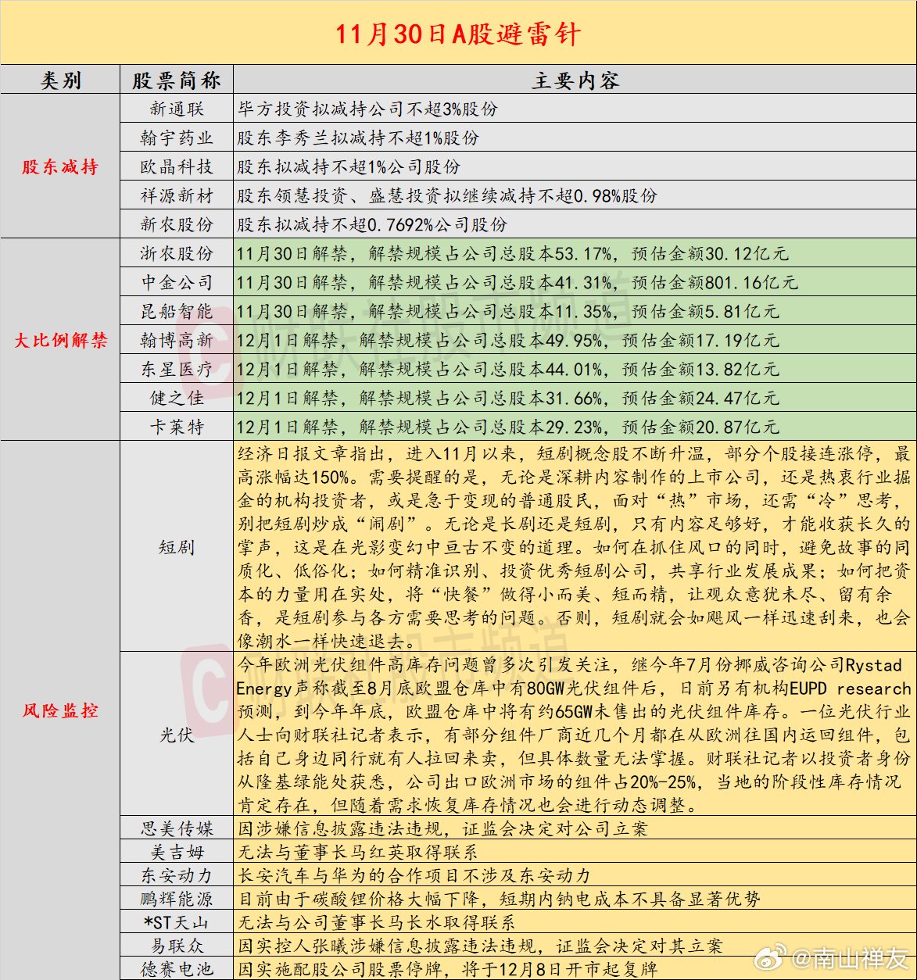Image resolution: width=917 pixels, height=980 pixels.
Task: Click the '风险监控' category cell
Action: 60,710
